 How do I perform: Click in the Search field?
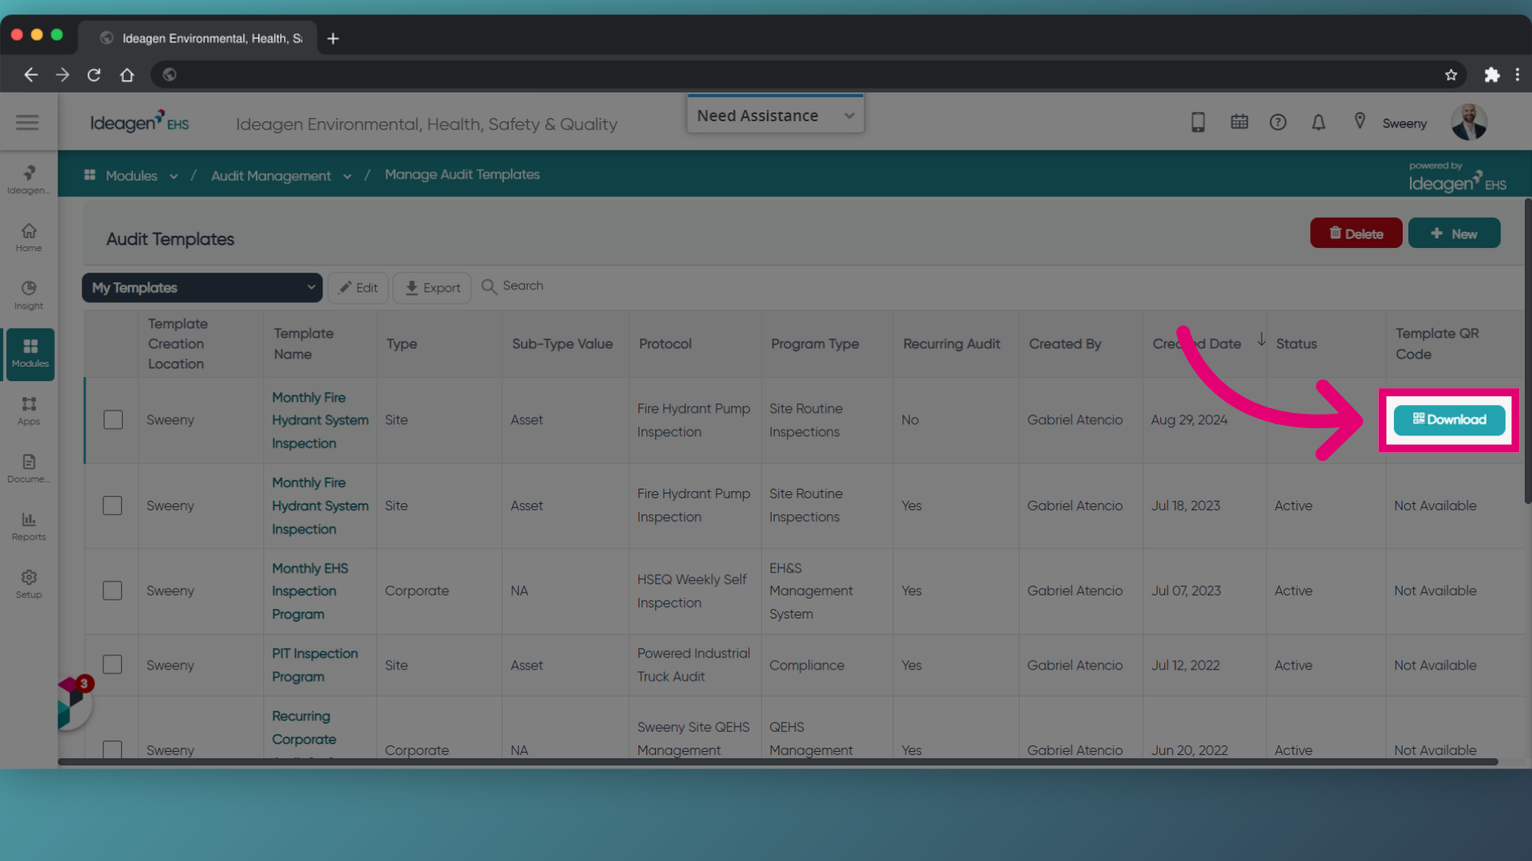[523, 285]
